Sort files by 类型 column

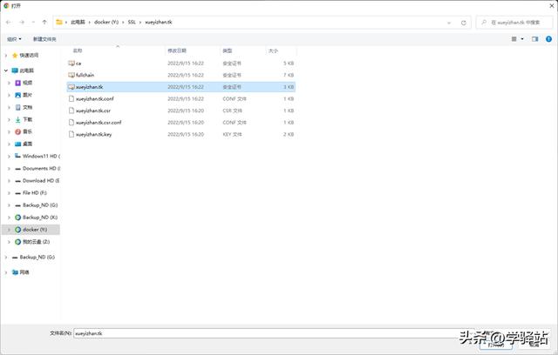click(228, 50)
